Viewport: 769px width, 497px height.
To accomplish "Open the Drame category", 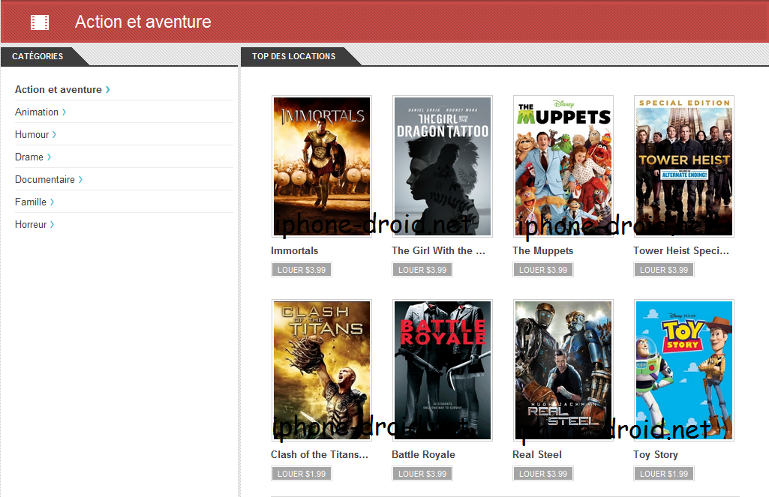I will [29, 157].
